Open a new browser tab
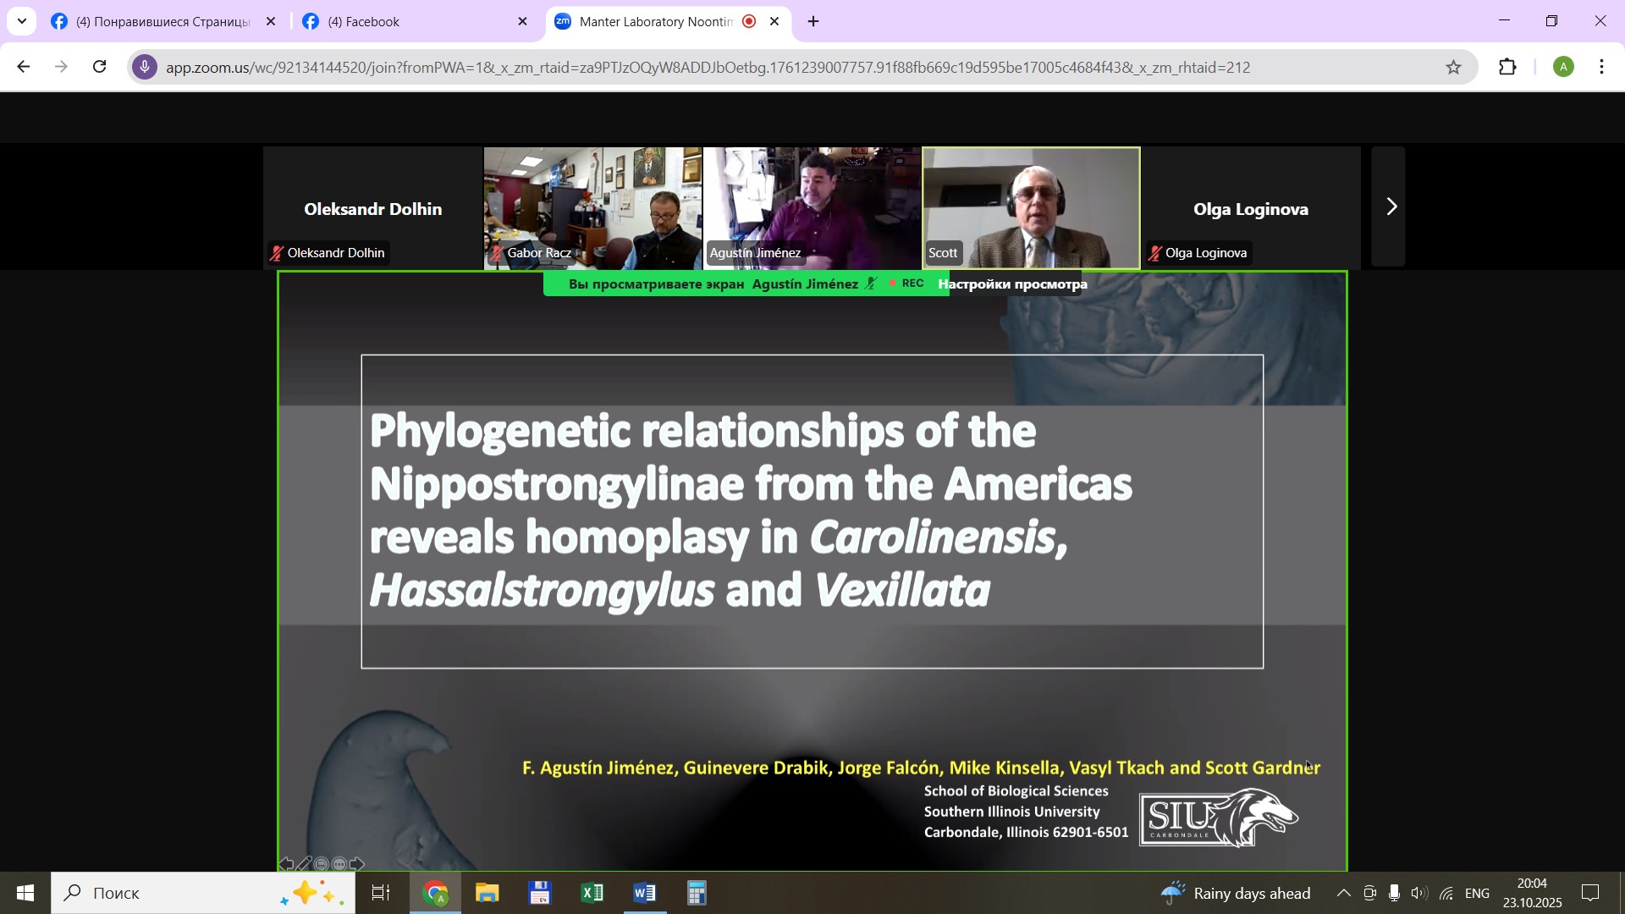This screenshot has width=1625, height=914. [813, 22]
